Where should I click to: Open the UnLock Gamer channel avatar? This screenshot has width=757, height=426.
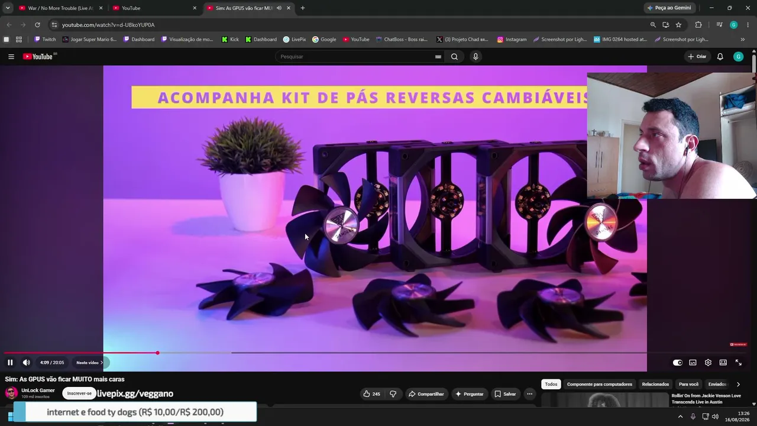click(x=11, y=393)
